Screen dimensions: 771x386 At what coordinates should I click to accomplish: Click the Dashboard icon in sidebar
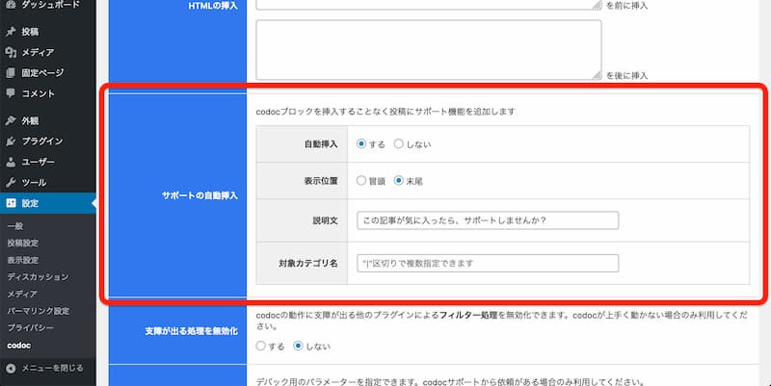coord(11,5)
